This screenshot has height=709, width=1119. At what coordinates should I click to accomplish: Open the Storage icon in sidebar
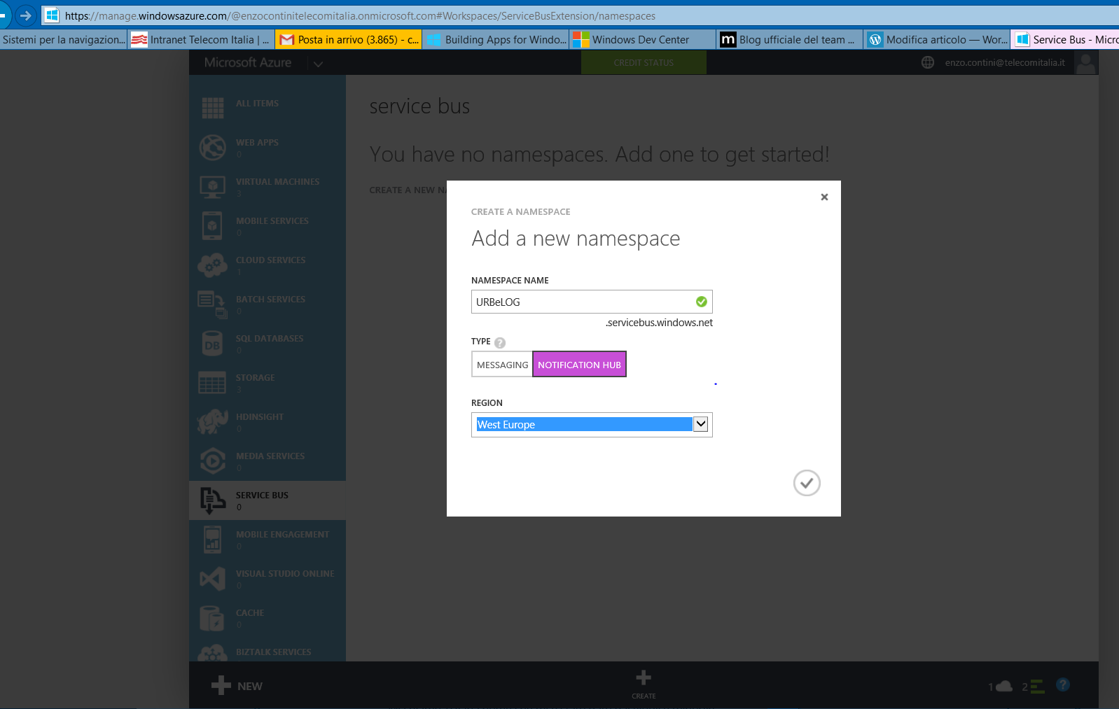click(212, 382)
